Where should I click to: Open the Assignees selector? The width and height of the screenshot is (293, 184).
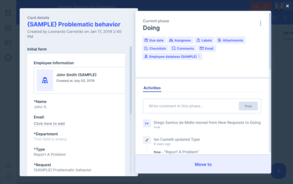[180, 40]
